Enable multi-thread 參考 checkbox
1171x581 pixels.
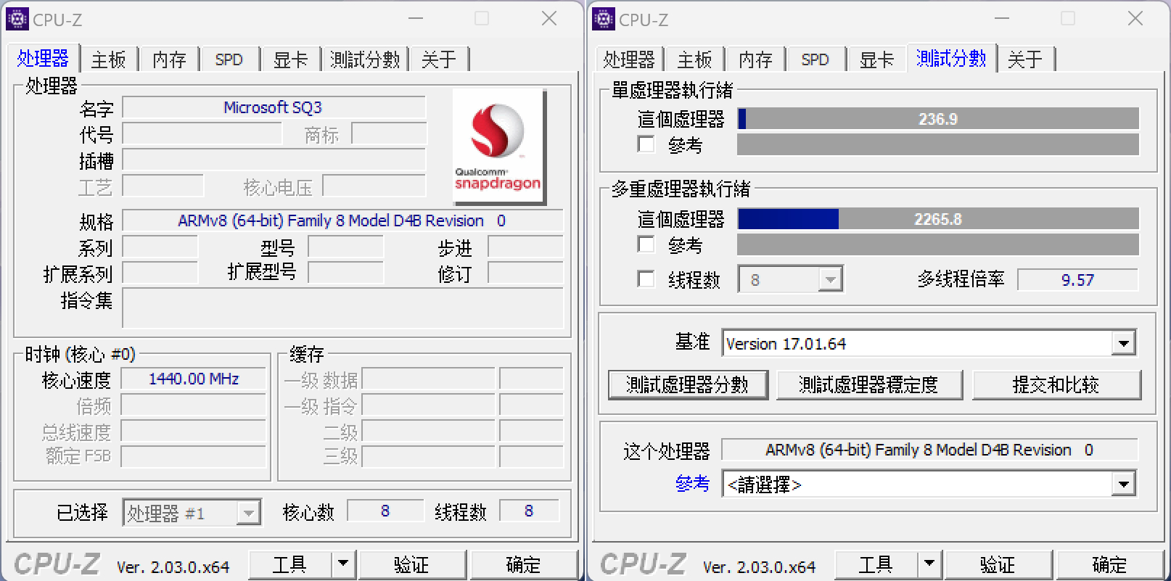pyautogui.click(x=646, y=244)
